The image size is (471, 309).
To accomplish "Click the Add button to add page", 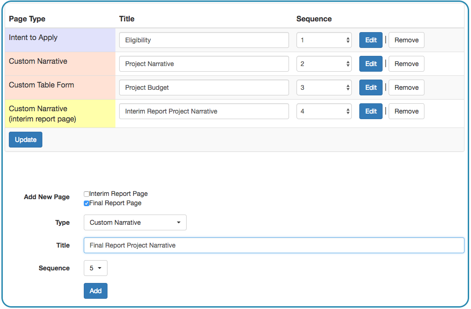I will tap(95, 291).
